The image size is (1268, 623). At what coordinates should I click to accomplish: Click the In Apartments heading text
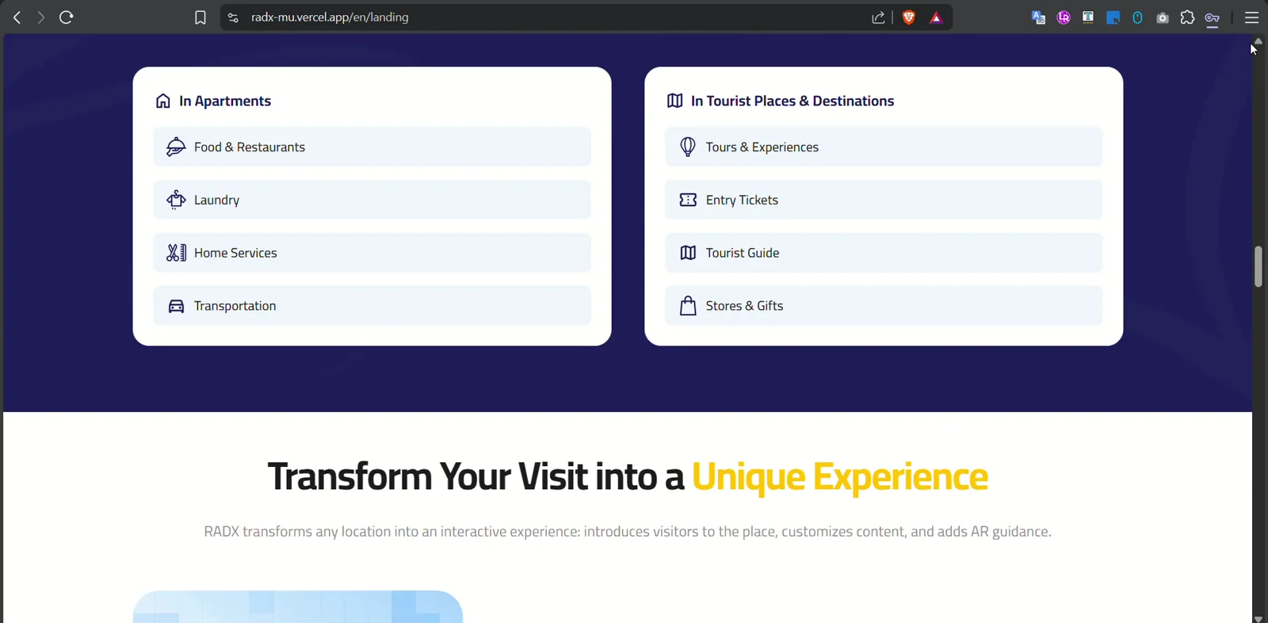point(225,101)
